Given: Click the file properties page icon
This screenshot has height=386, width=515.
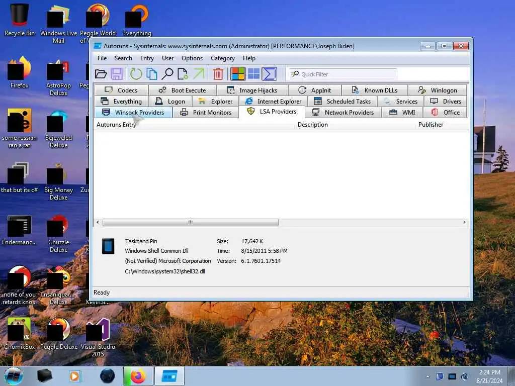Looking at the screenshot, I should click(x=183, y=74).
